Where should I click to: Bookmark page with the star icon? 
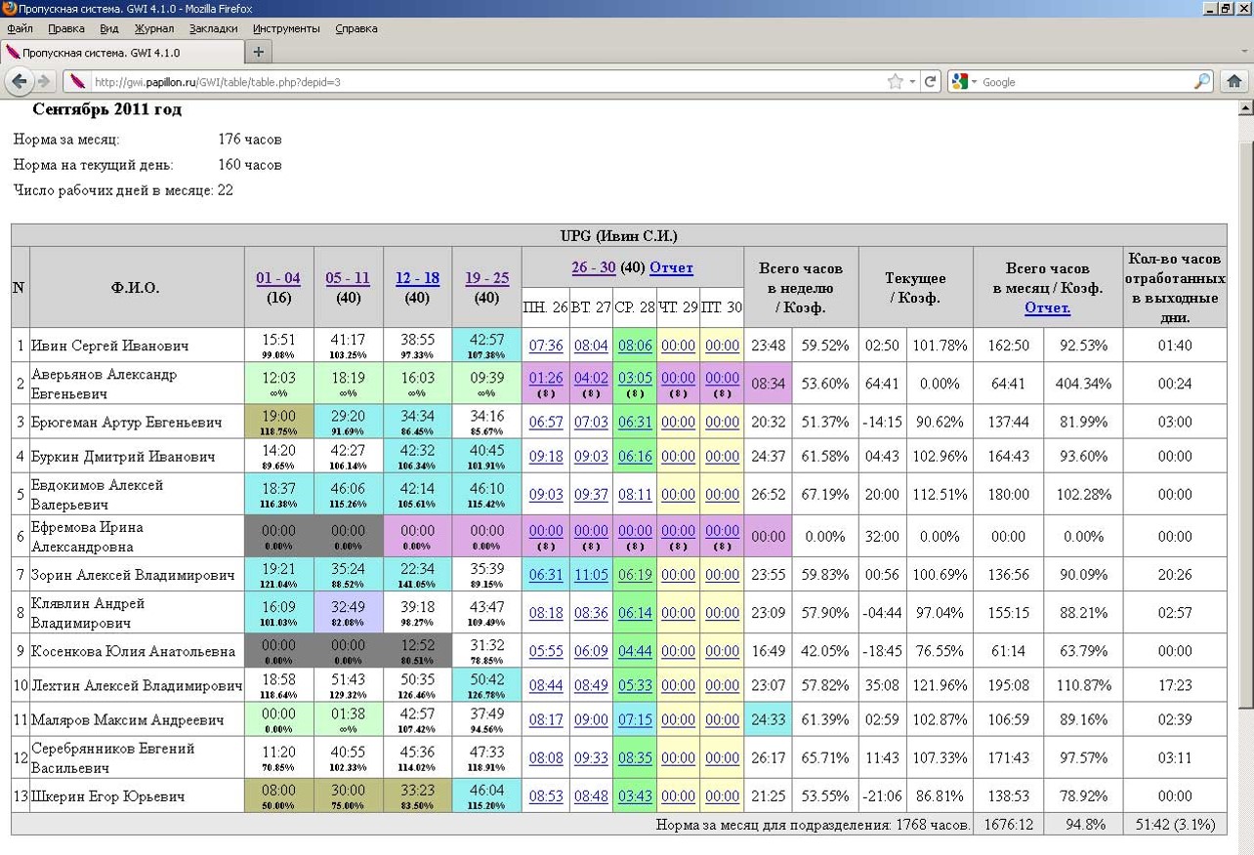[x=895, y=82]
